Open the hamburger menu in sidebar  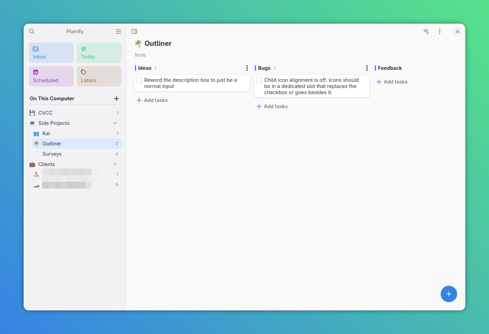pyautogui.click(x=119, y=31)
